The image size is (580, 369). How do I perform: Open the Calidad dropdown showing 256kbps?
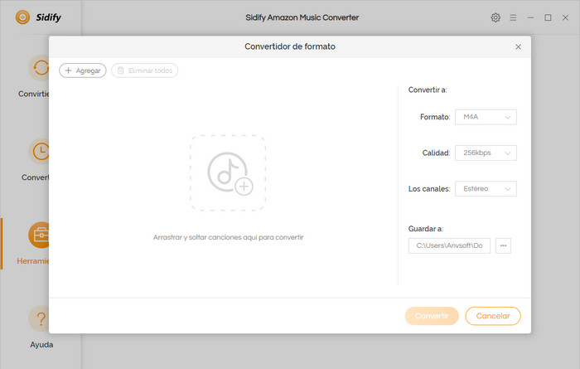point(486,153)
